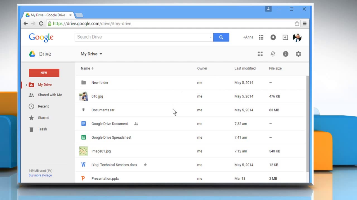This screenshot has height=200, width=357.
Task: Open the search options dropdown arrow
Action: pyautogui.click(x=211, y=37)
